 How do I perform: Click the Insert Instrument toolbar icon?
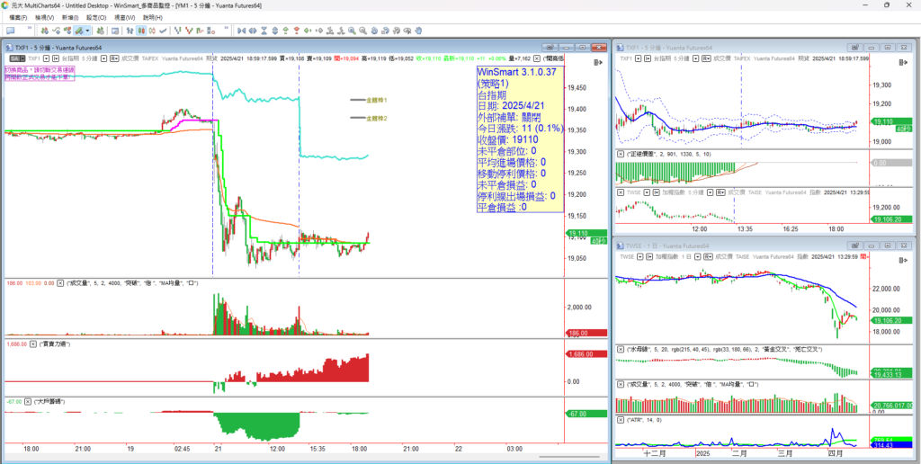(45, 30)
